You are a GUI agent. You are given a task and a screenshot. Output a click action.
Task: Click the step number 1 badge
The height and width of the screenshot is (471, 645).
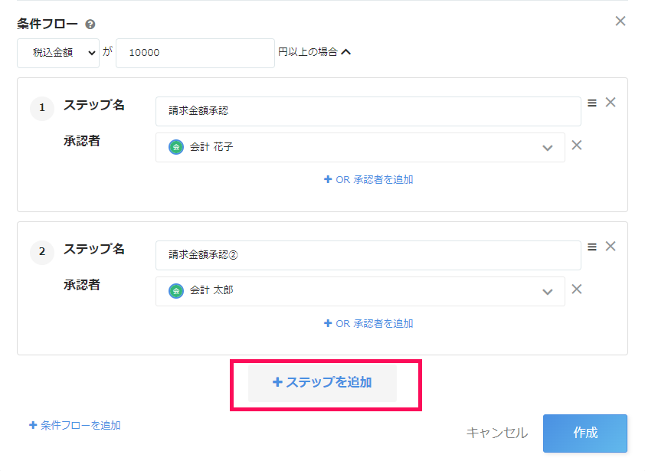(42, 108)
